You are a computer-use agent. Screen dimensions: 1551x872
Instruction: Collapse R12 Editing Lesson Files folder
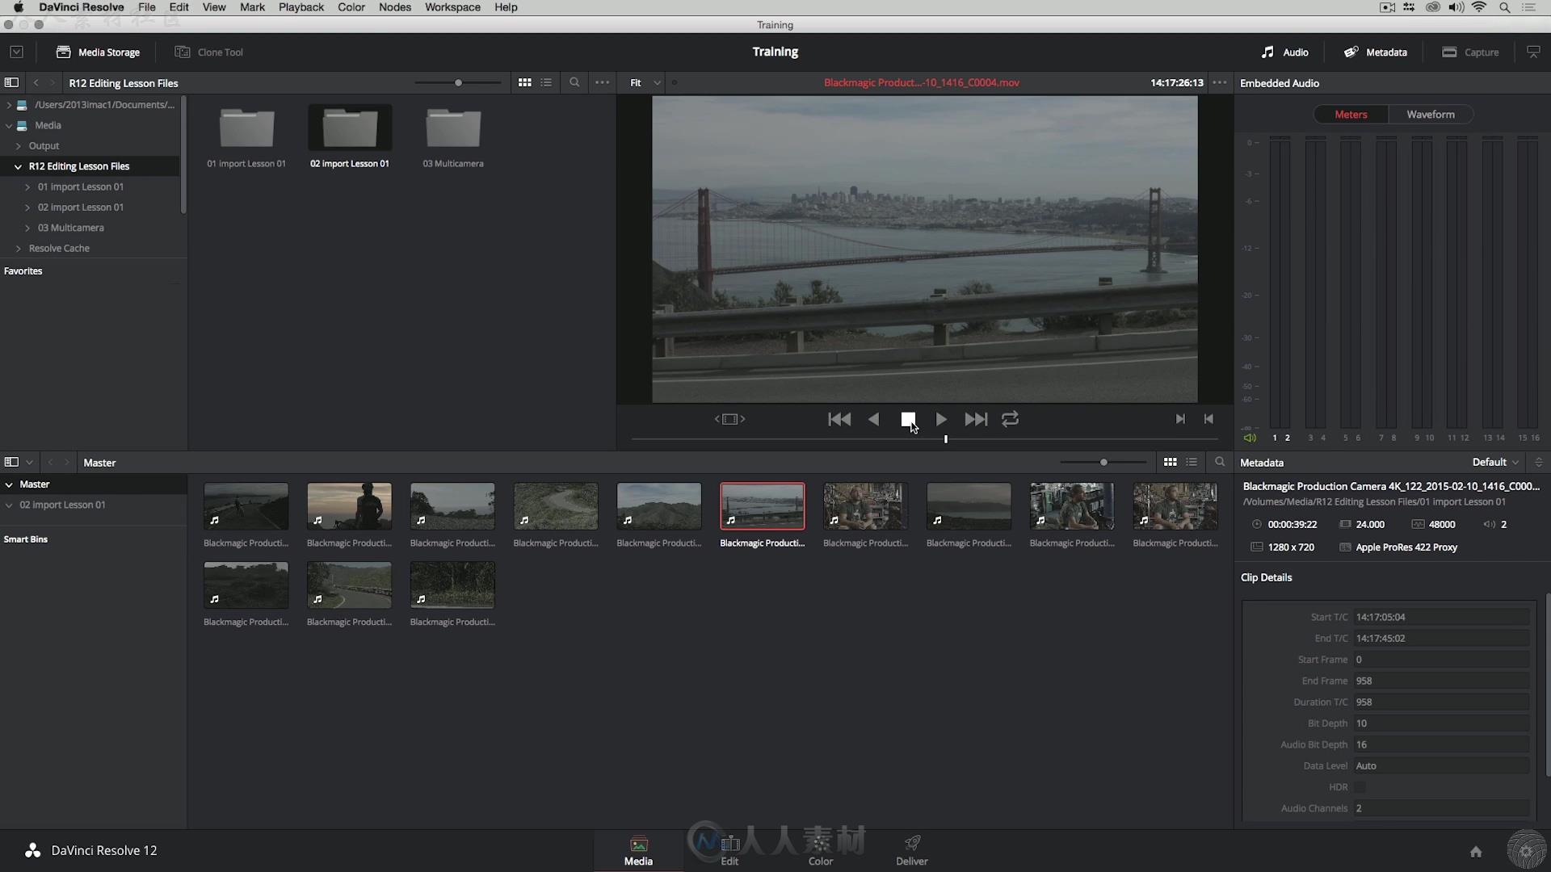[x=18, y=166]
